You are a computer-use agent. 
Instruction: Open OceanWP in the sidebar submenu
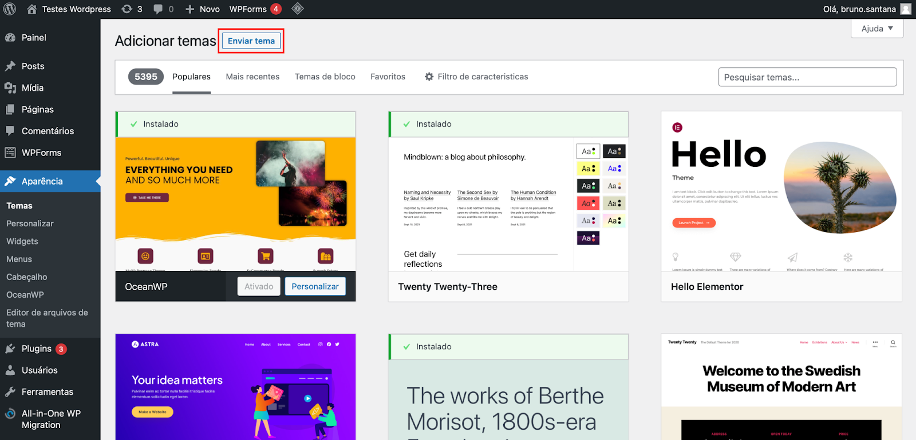pyautogui.click(x=25, y=294)
